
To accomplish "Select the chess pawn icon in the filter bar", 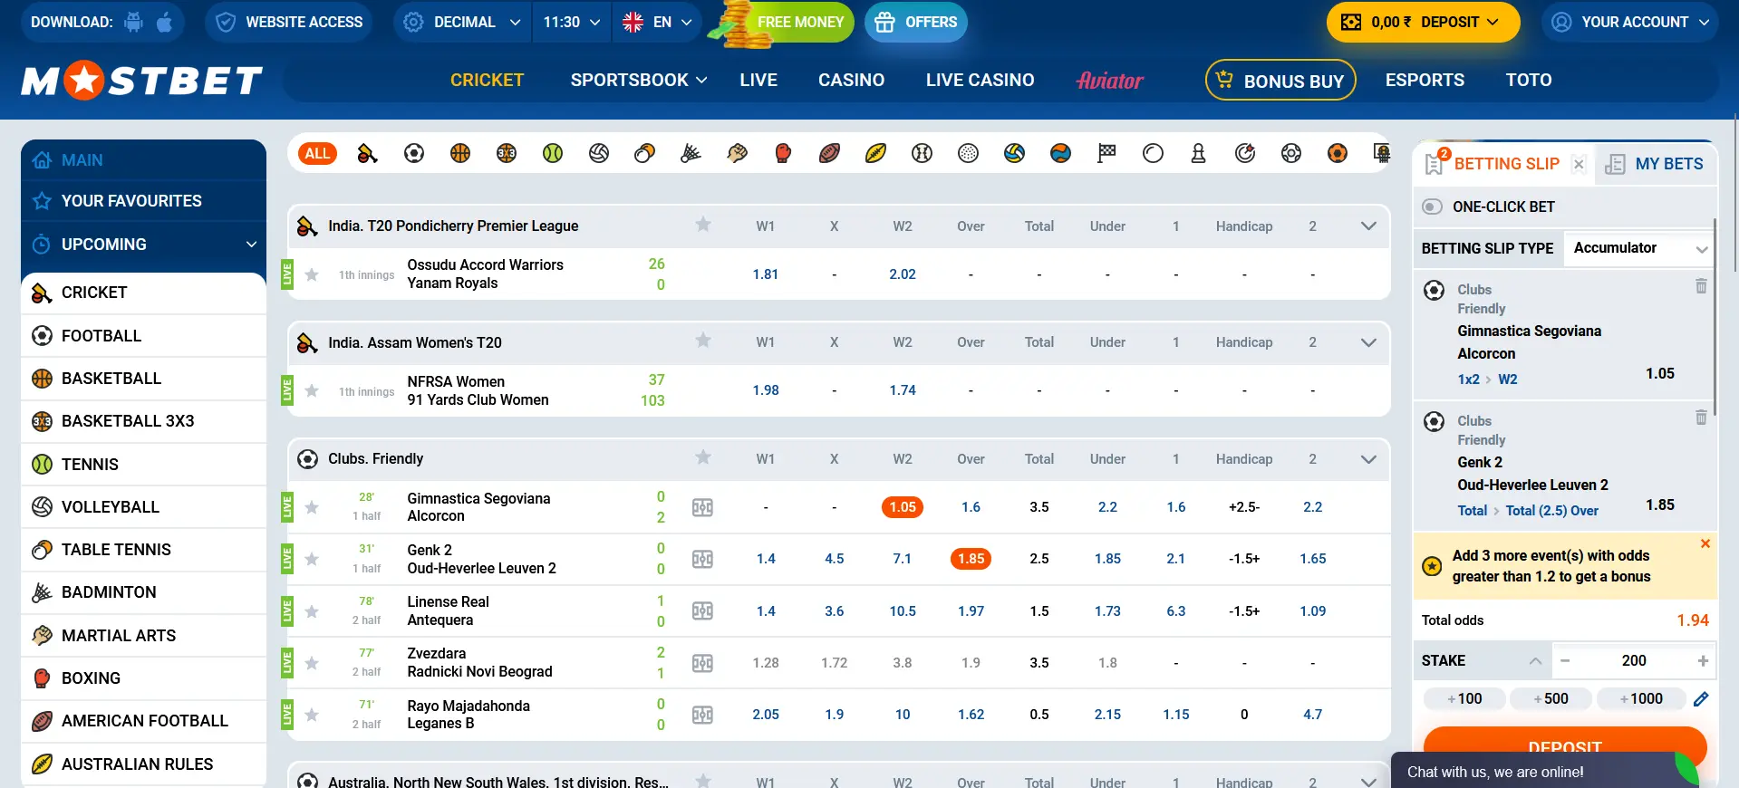I will (1198, 153).
